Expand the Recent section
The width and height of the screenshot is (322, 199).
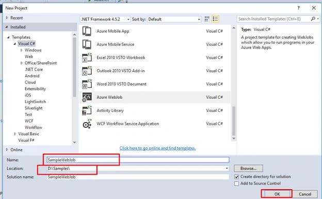(7, 18)
